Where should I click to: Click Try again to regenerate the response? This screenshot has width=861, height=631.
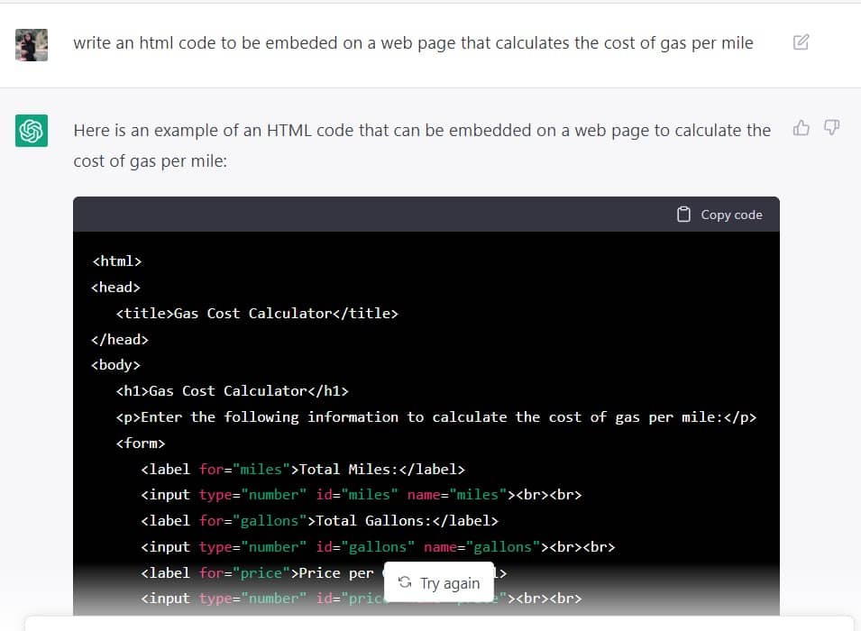coord(439,582)
